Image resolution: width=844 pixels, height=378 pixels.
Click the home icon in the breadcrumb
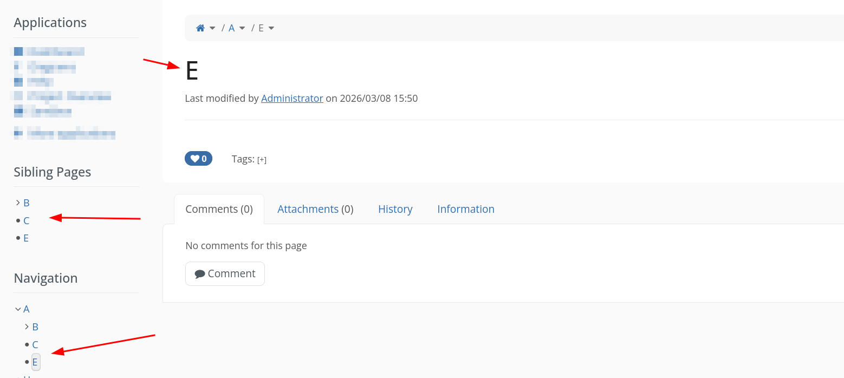tap(200, 28)
